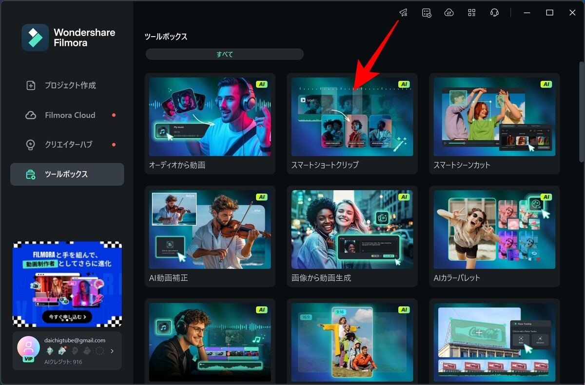This screenshot has height=385, width=585.
Task: Open the オーディオから動画 tool card
Action: pos(210,123)
